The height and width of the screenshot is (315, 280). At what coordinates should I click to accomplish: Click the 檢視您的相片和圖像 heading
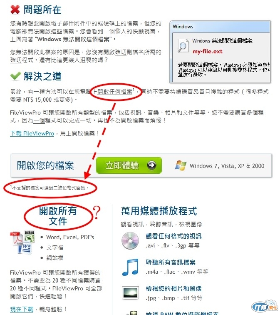point(173,288)
